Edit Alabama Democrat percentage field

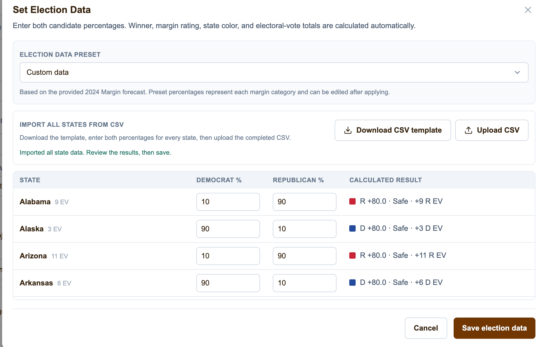pos(228,202)
